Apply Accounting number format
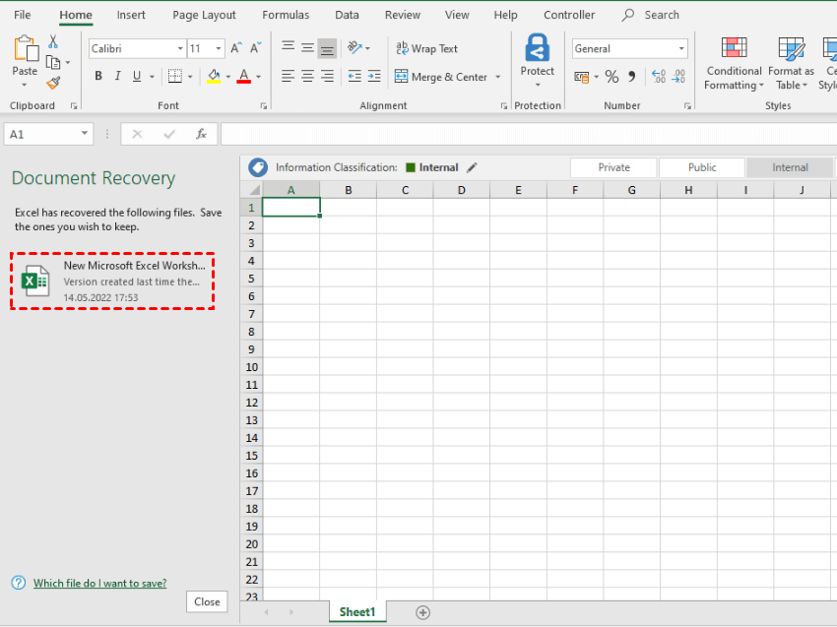837x627 pixels. pyautogui.click(x=582, y=77)
